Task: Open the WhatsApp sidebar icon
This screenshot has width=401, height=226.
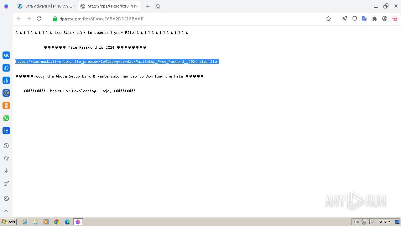Action: pyautogui.click(x=6, y=118)
